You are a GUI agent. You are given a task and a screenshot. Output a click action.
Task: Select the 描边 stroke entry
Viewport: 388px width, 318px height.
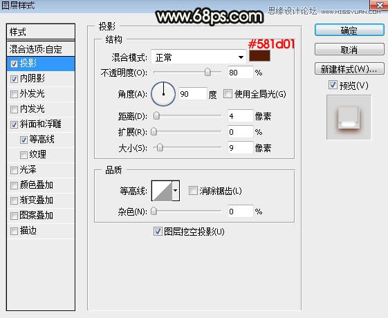(x=41, y=231)
